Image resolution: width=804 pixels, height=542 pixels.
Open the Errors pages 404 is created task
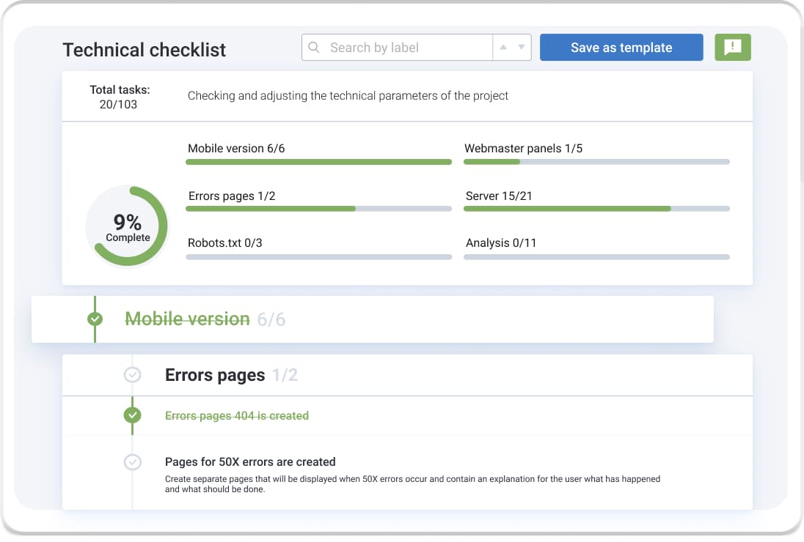point(236,416)
